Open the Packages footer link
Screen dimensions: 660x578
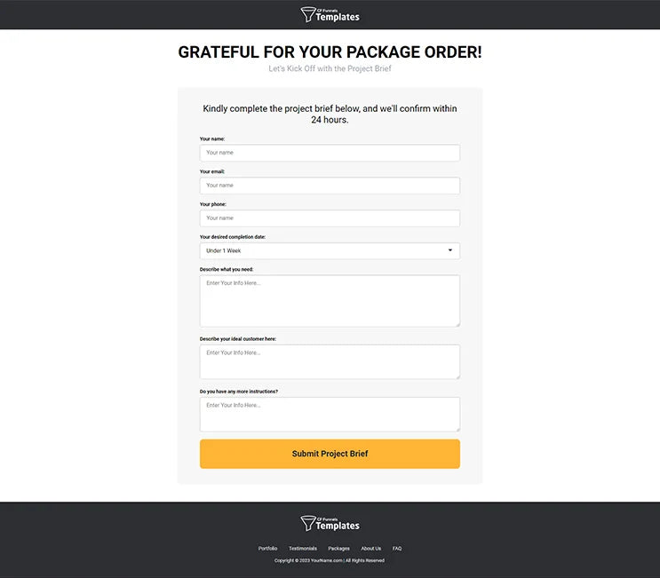pos(338,549)
